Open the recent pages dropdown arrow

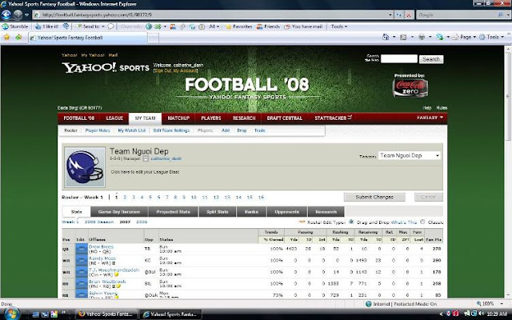coord(26,14)
